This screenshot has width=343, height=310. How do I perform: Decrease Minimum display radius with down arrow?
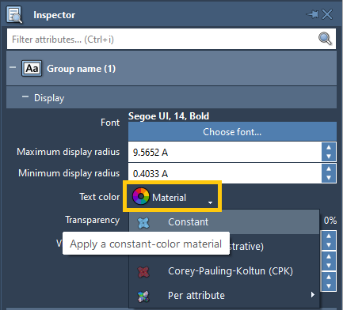[329, 178]
